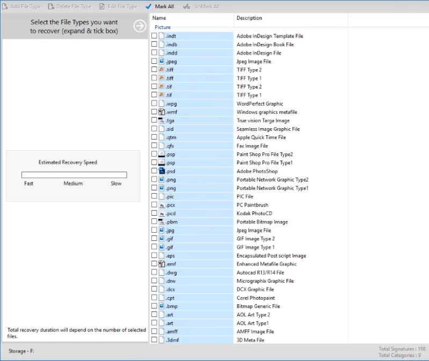
Task: Click the .gif Type 2 file icon
Action: (161, 238)
